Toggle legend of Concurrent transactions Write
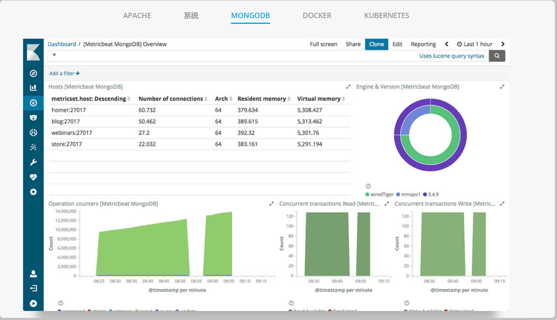The height and width of the screenshot is (320, 557). point(407,303)
